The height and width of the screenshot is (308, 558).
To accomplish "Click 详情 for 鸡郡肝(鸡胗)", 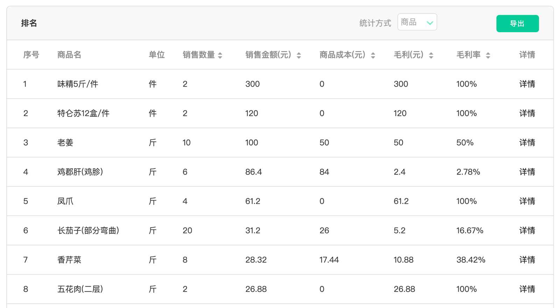I will pos(527,172).
